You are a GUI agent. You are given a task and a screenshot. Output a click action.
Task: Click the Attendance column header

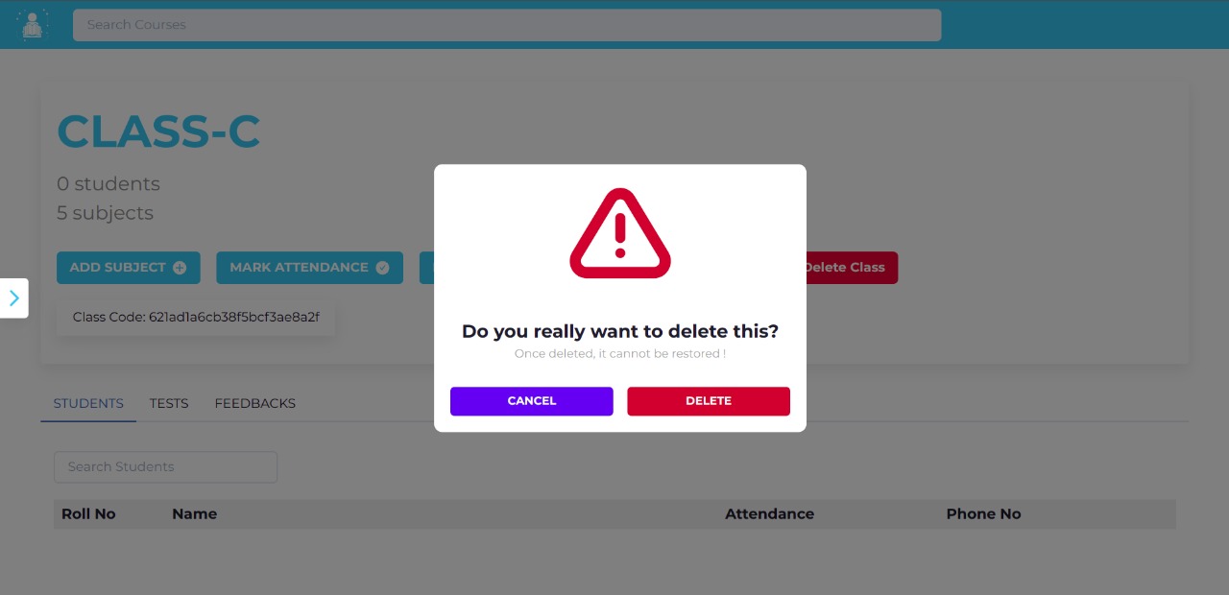[769, 514]
